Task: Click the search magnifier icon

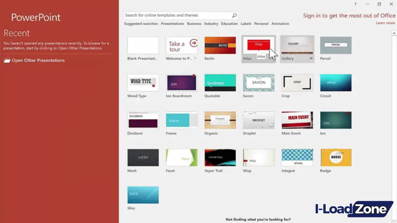Action: point(234,15)
